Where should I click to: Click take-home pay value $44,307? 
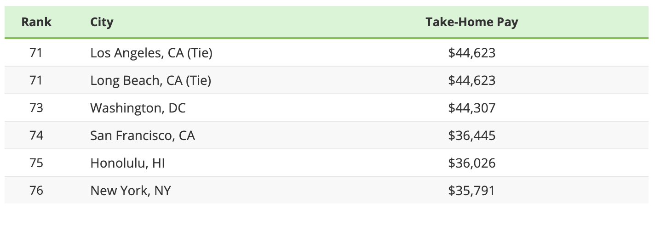tap(471, 108)
